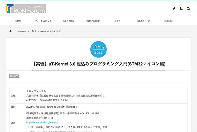Open the Twitter icon link
The width and height of the screenshot is (197, 132).
coord(174,8)
